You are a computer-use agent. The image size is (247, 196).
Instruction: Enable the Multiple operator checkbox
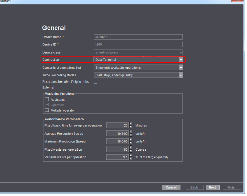tap(47, 110)
